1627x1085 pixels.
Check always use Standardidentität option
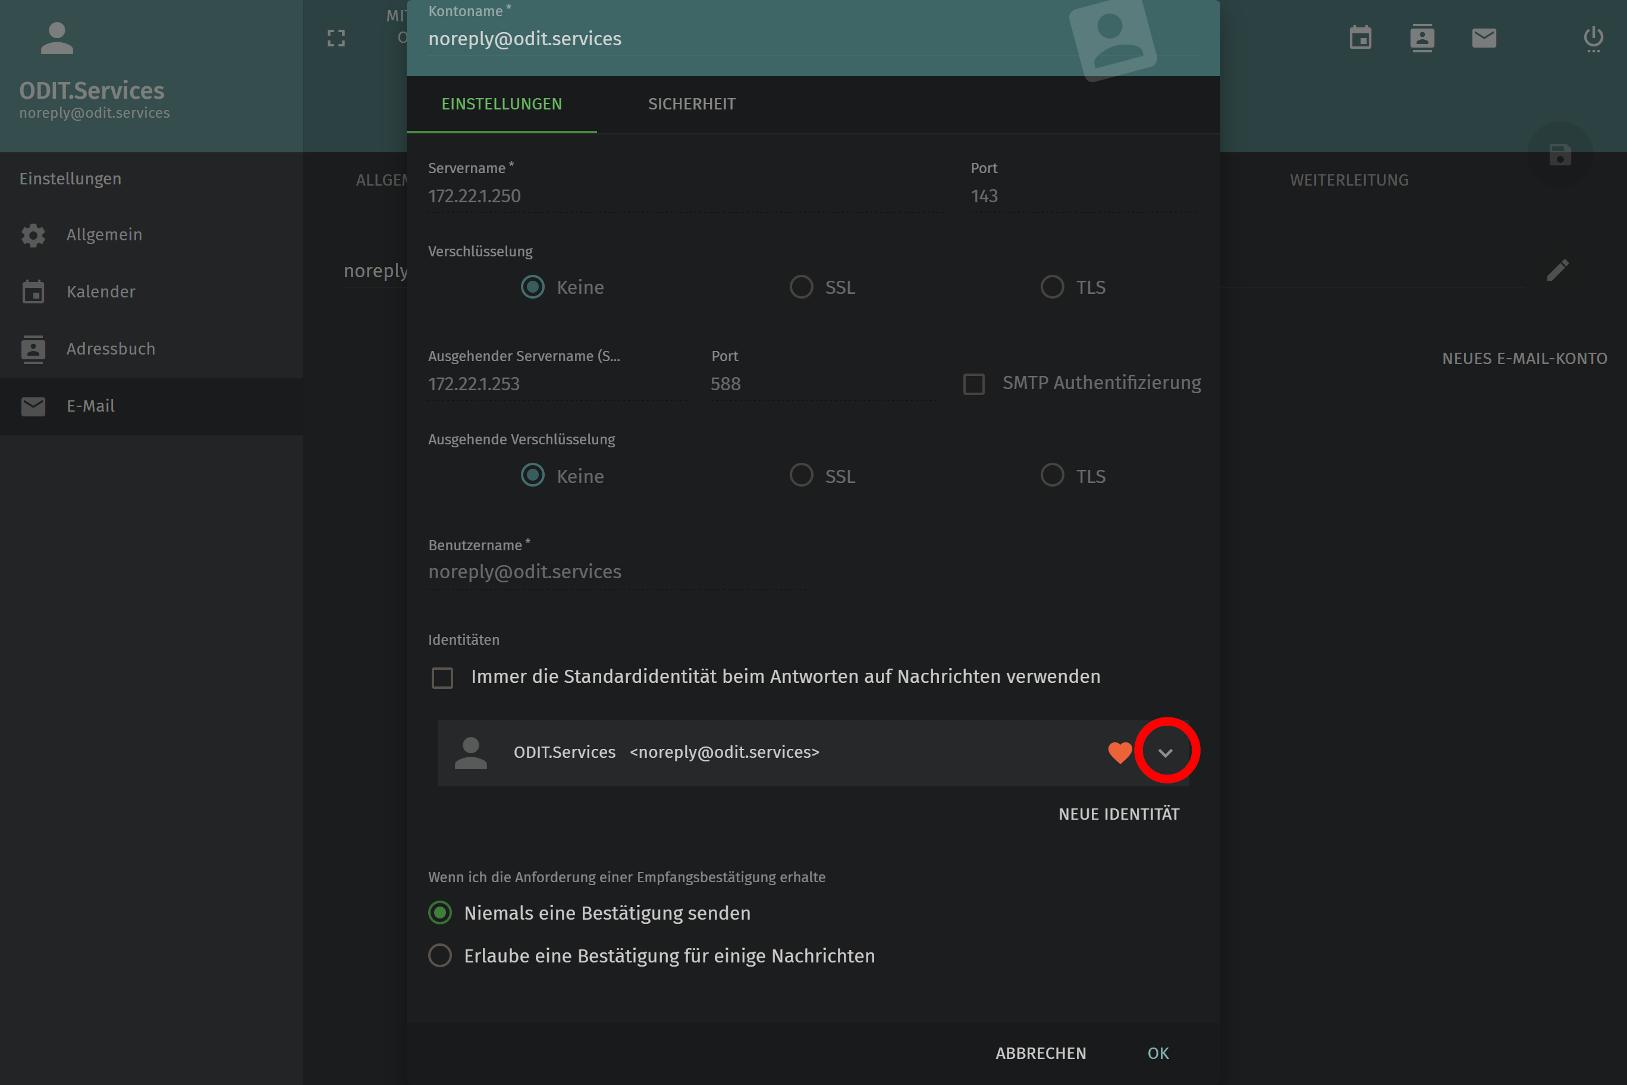pos(442,678)
